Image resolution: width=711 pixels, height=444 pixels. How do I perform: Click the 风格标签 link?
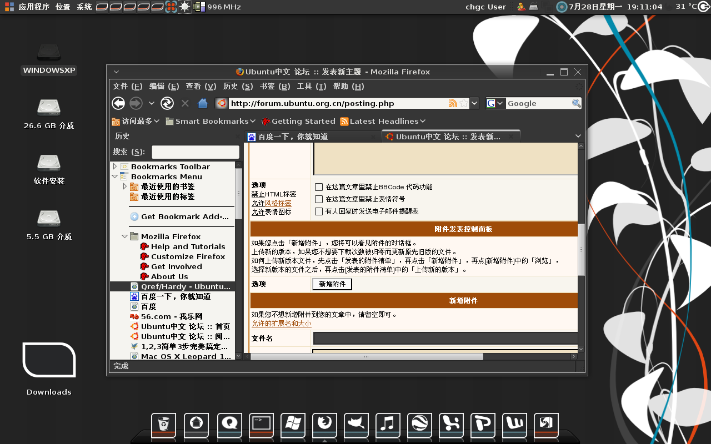pyautogui.click(x=278, y=203)
